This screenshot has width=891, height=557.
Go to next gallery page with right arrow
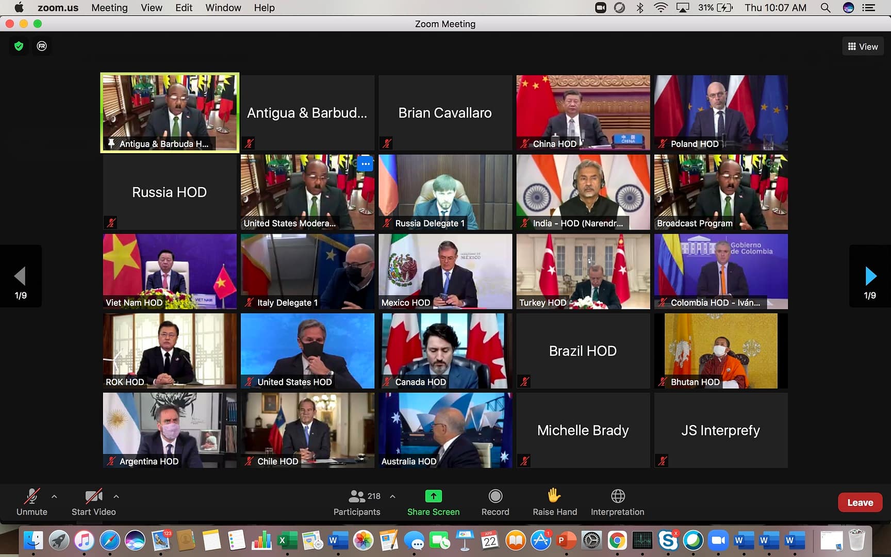click(870, 276)
